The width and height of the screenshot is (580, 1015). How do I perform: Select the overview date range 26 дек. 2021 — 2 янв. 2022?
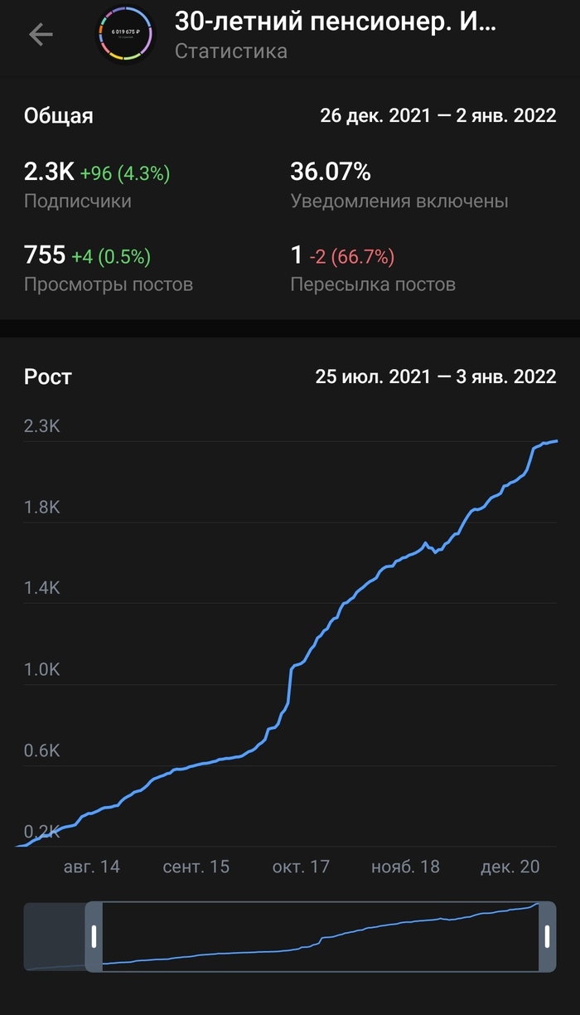point(437,116)
